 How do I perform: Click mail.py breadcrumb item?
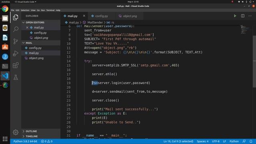[x=72, y=22]
